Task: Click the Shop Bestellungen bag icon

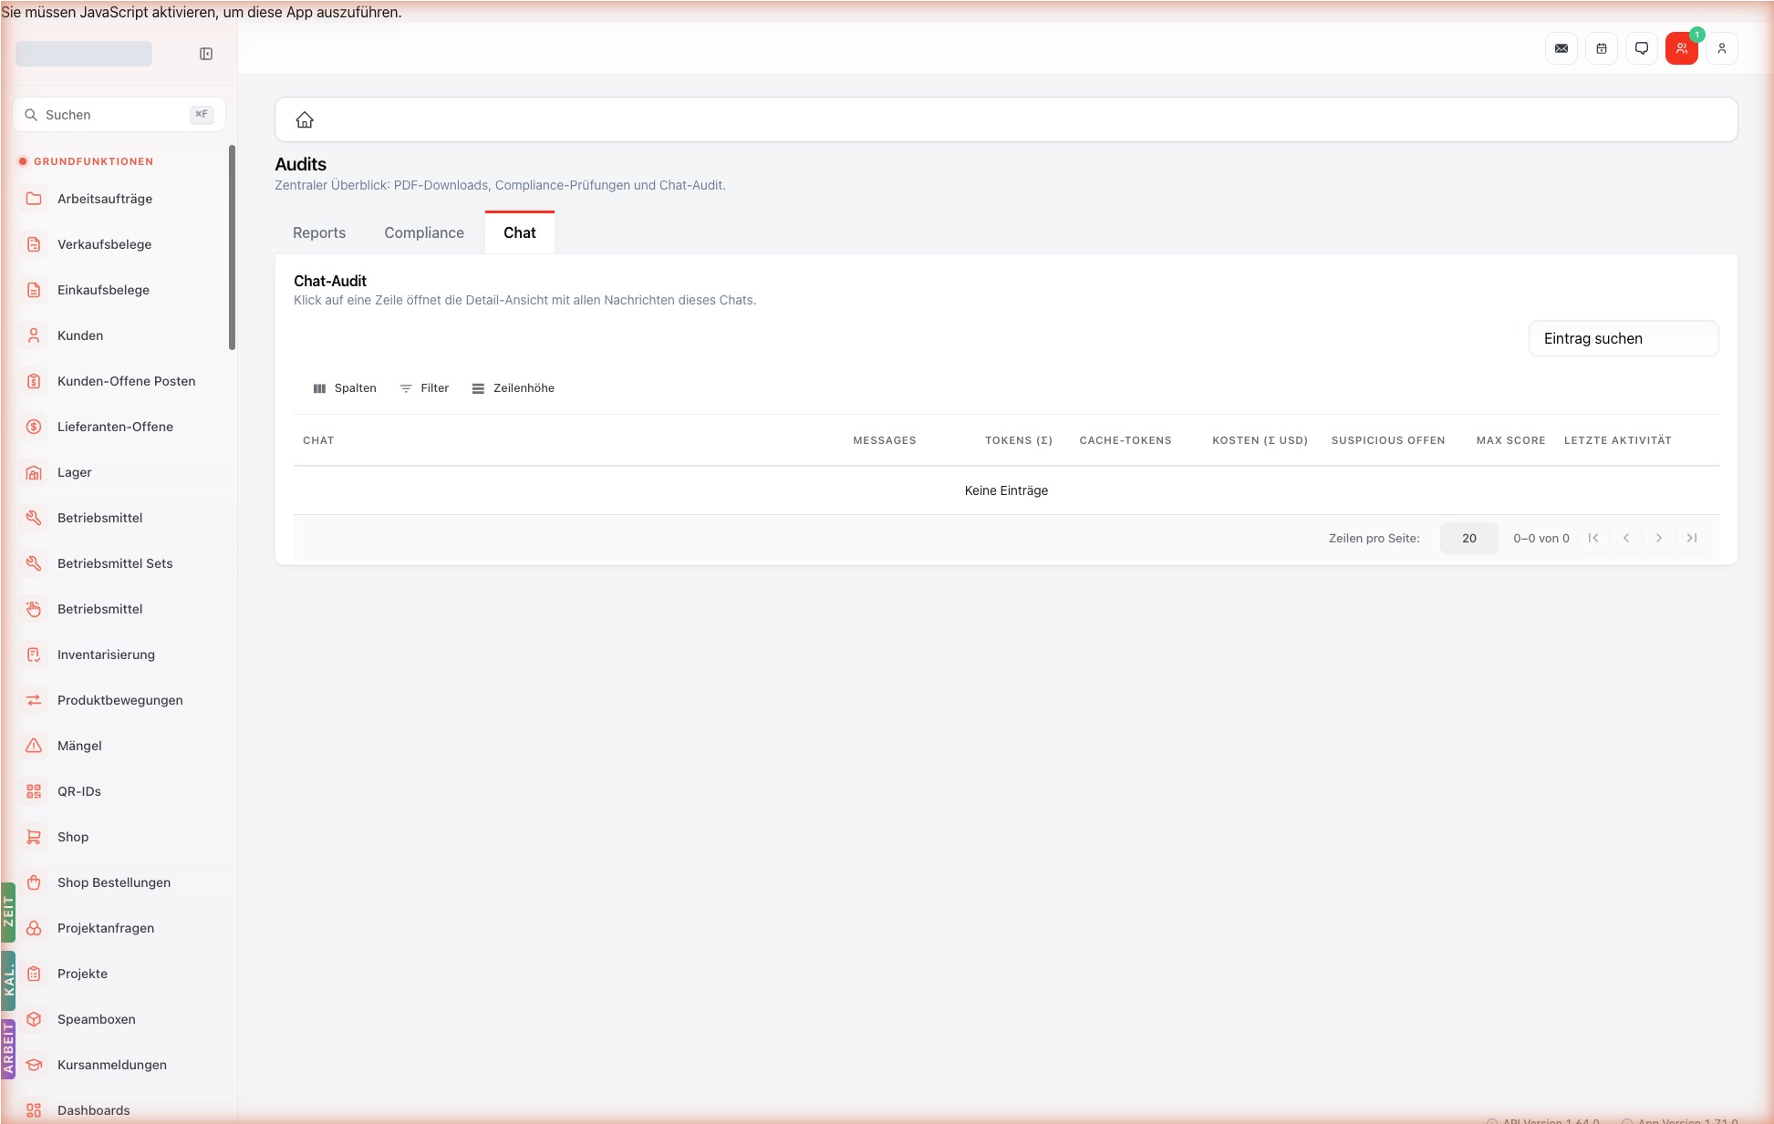Action: (x=34, y=882)
